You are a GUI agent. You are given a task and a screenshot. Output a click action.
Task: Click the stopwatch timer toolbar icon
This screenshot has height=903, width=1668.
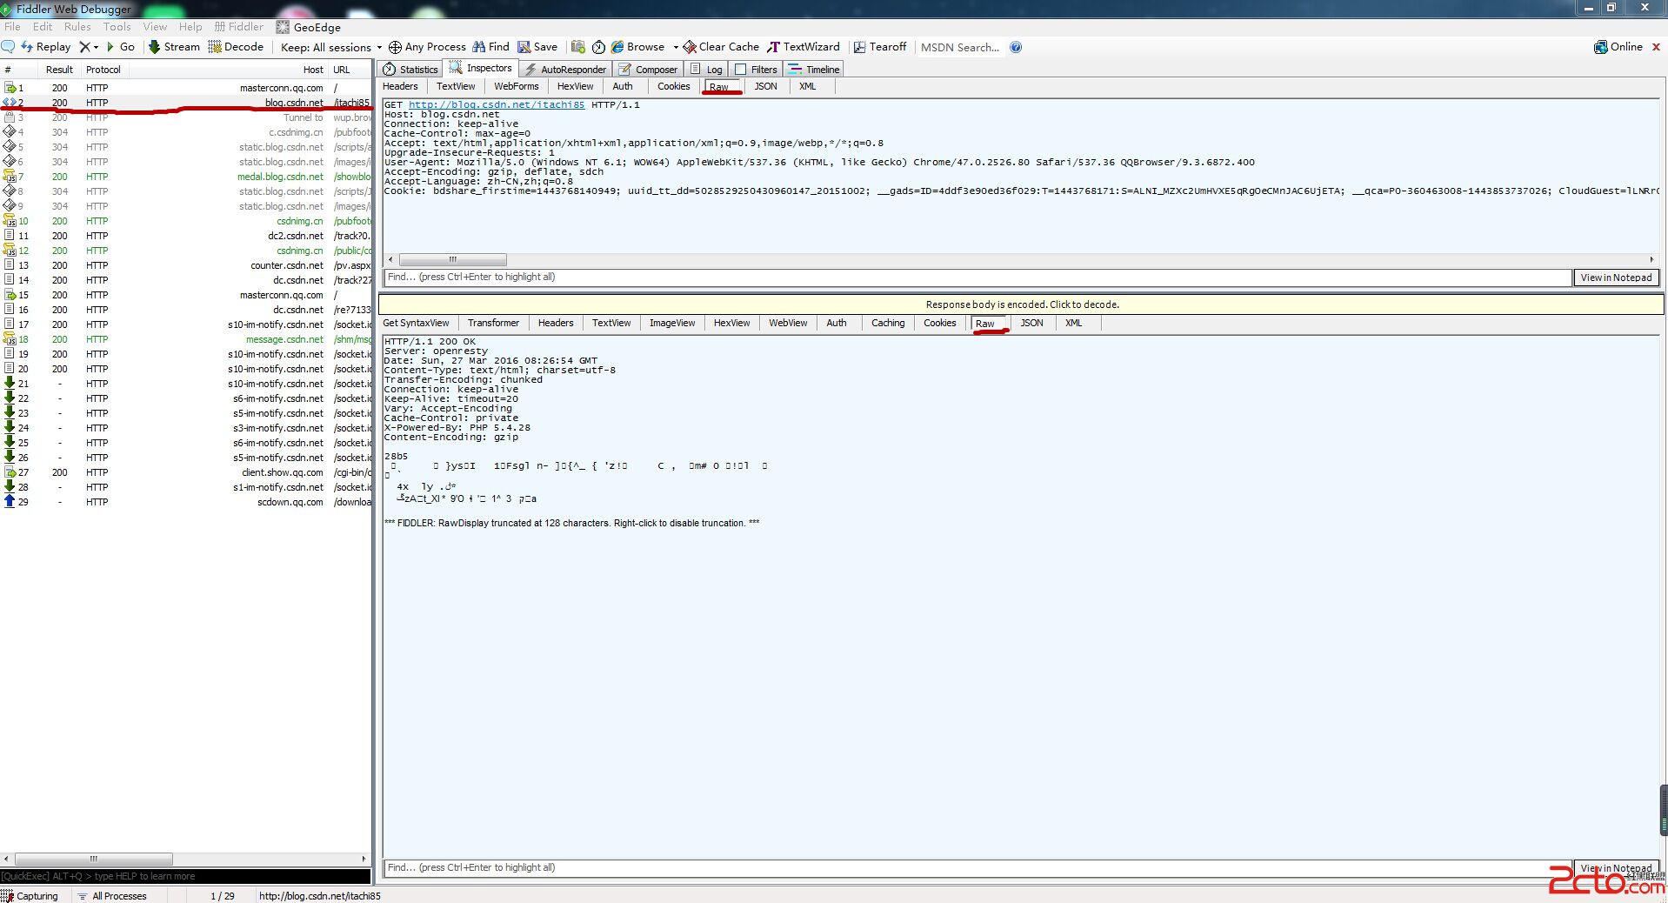coord(598,47)
